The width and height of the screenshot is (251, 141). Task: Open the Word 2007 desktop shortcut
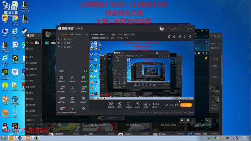15,46
